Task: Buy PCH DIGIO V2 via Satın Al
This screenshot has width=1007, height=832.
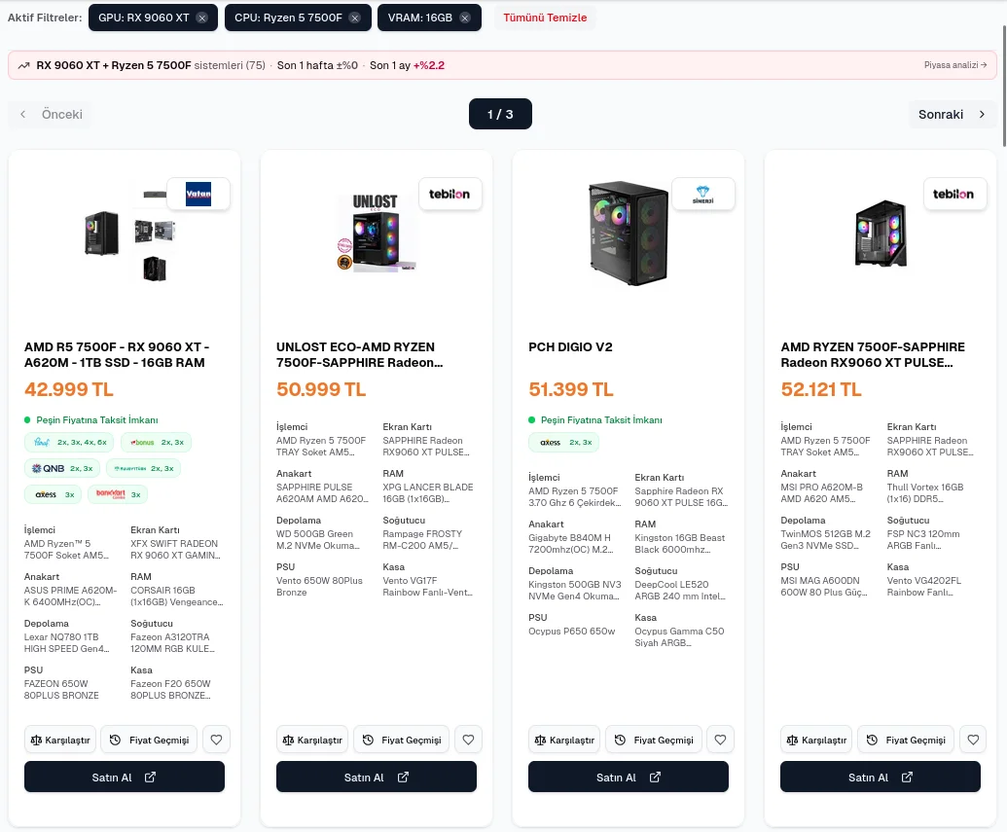Action: 629,777
